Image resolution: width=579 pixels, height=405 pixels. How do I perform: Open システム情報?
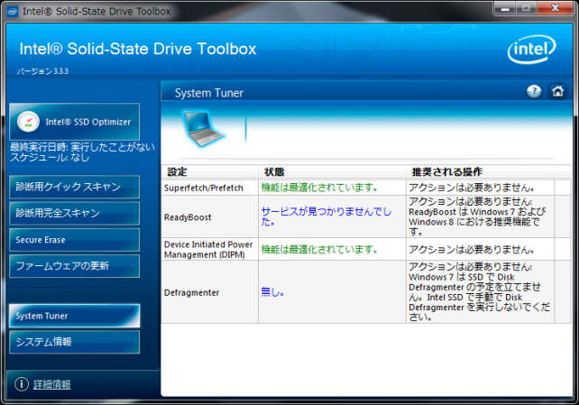click(75, 342)
